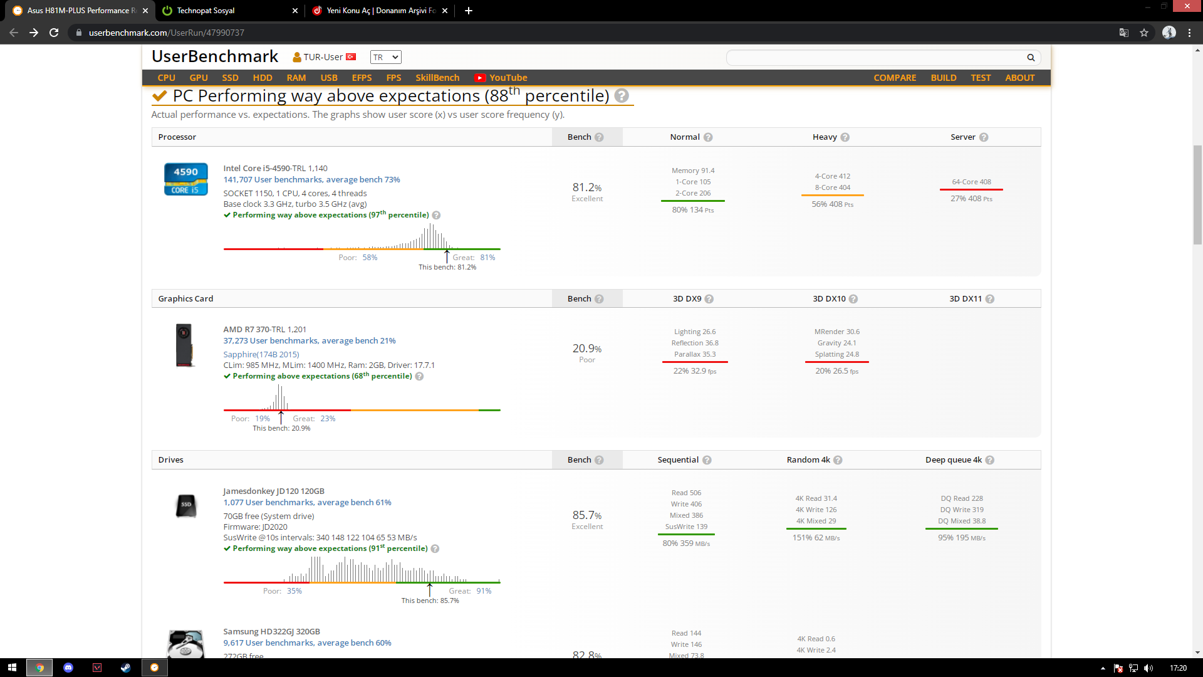
Task: Click the search magnifier icon
Action: (x=1031, y=58)
